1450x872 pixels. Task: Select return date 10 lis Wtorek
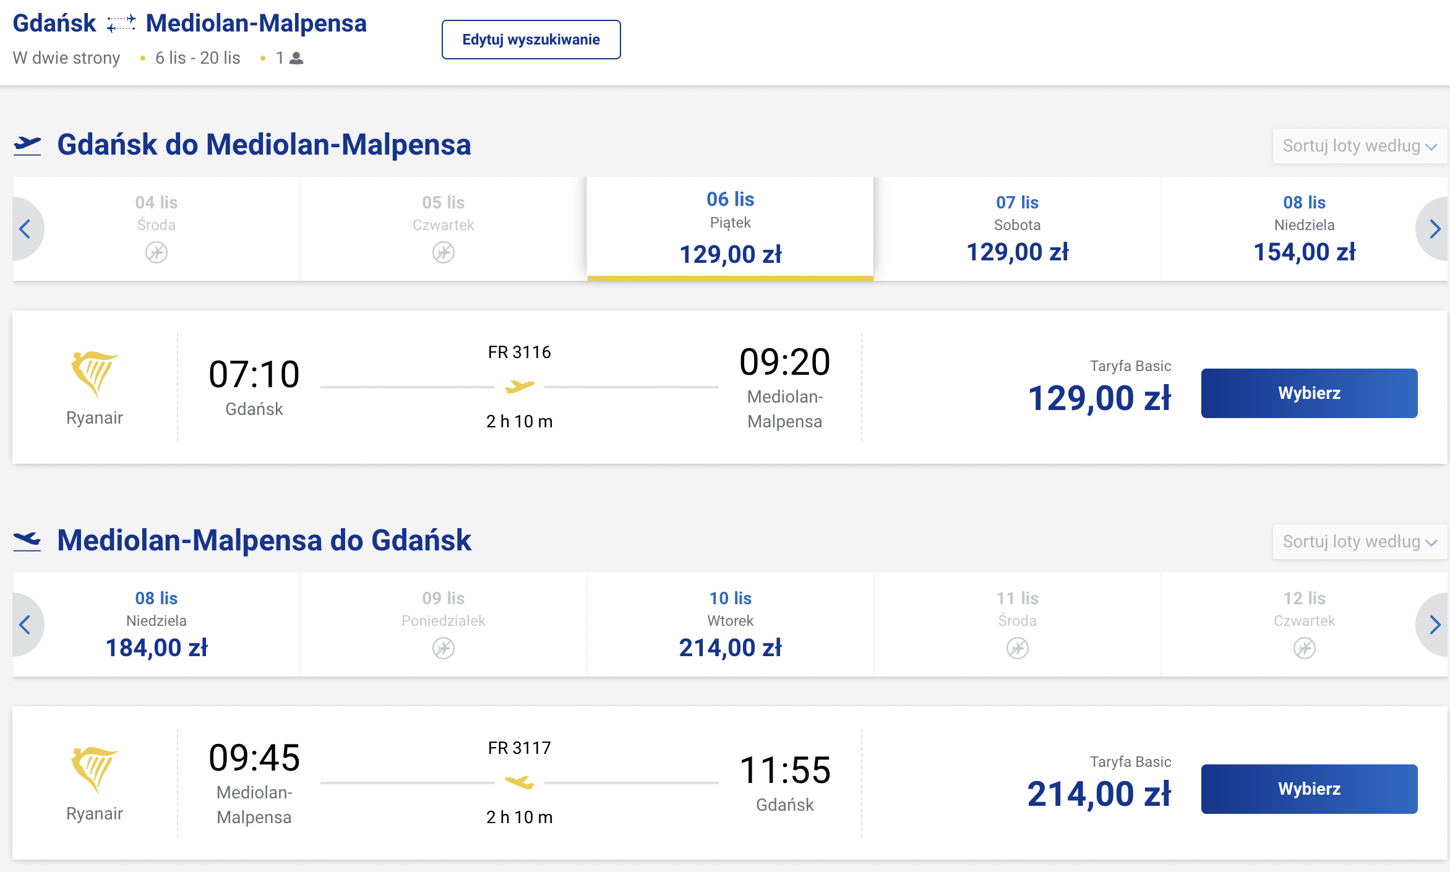(731, 625)
